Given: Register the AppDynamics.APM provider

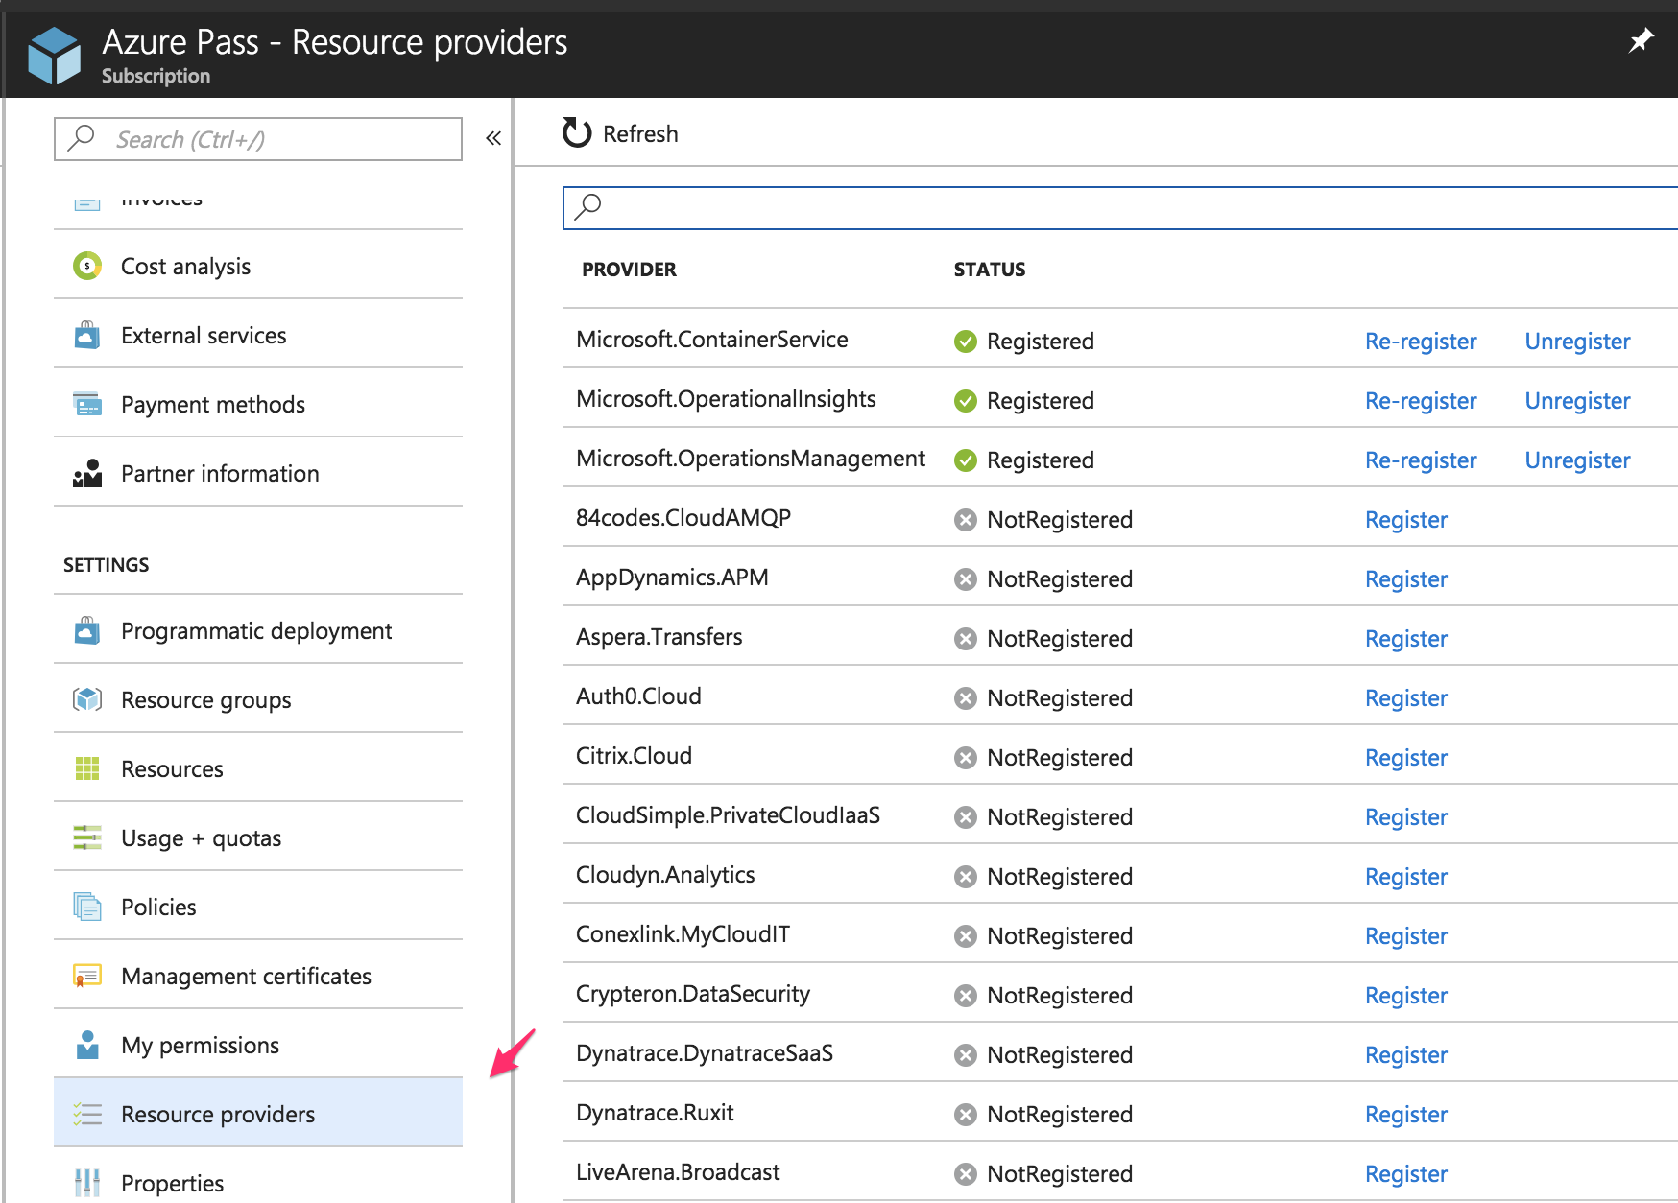Looking at the screenshot, I should pyautogui.click(x=1406, y=579).
